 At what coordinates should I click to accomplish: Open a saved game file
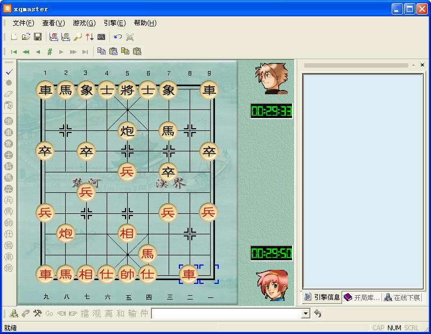25,37
